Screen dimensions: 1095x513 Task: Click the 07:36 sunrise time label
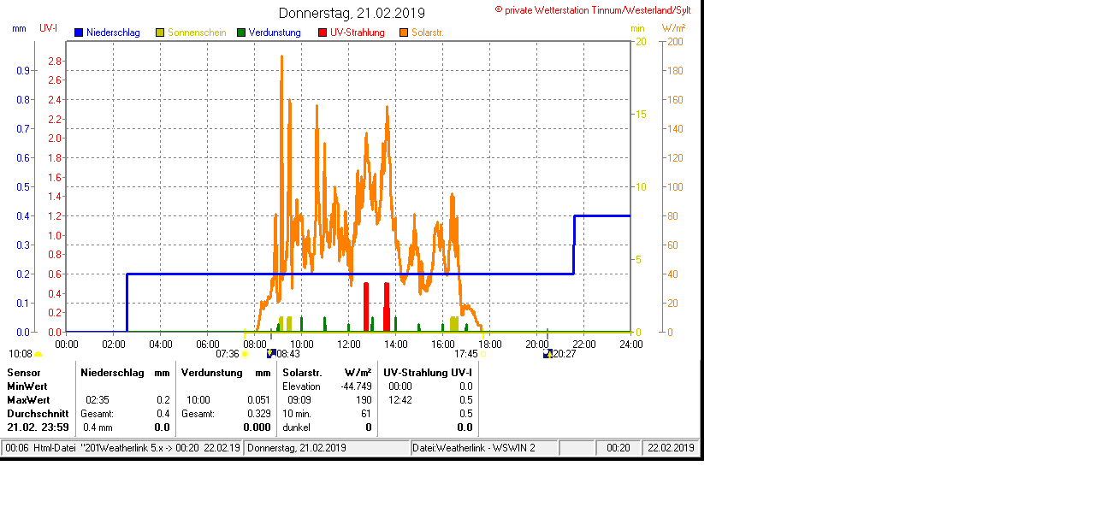click(228, 353)
